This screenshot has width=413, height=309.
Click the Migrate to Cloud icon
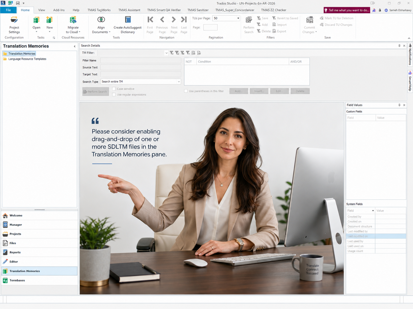coord(73,20)
